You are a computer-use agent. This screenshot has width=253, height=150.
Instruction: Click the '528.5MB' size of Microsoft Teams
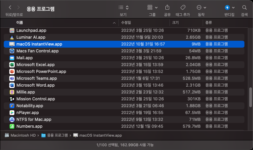(192, 78)
